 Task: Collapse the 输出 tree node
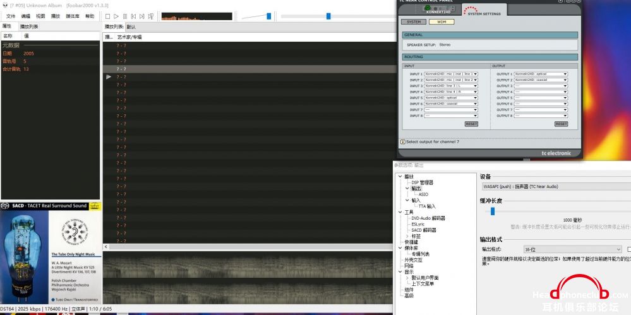tap(407, 188)
